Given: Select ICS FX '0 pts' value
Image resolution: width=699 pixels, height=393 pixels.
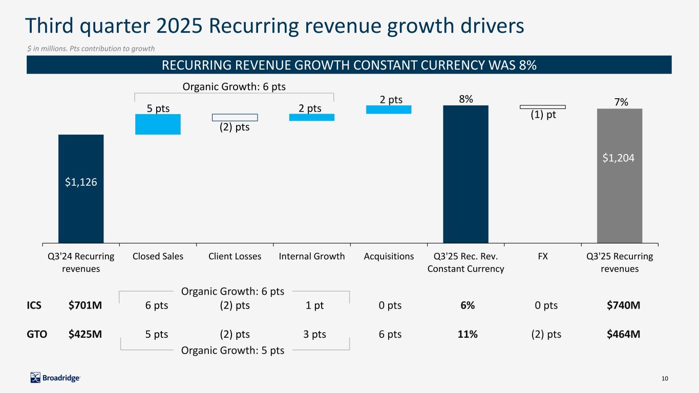Looking at the screenshot, I should pyautogui.click(x=545, y=305).
